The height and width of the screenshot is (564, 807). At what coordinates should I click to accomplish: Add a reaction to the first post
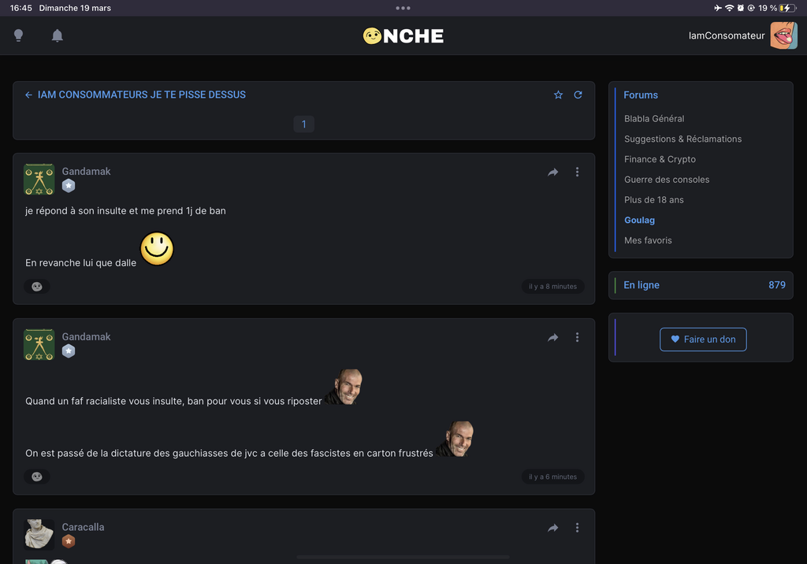pos(37,287)
